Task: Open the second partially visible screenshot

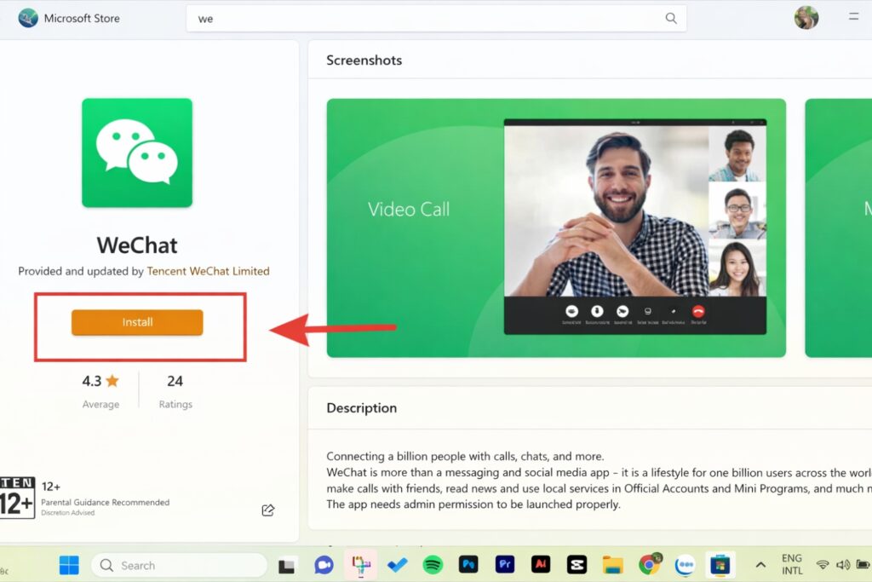Action: coord(839,228)
